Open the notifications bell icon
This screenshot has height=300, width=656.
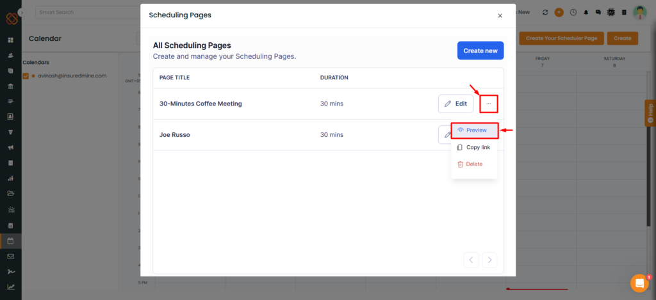point(586,13)
